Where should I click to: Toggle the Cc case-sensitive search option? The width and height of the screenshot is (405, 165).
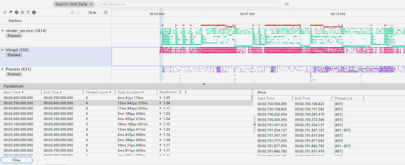pos(287,4)
